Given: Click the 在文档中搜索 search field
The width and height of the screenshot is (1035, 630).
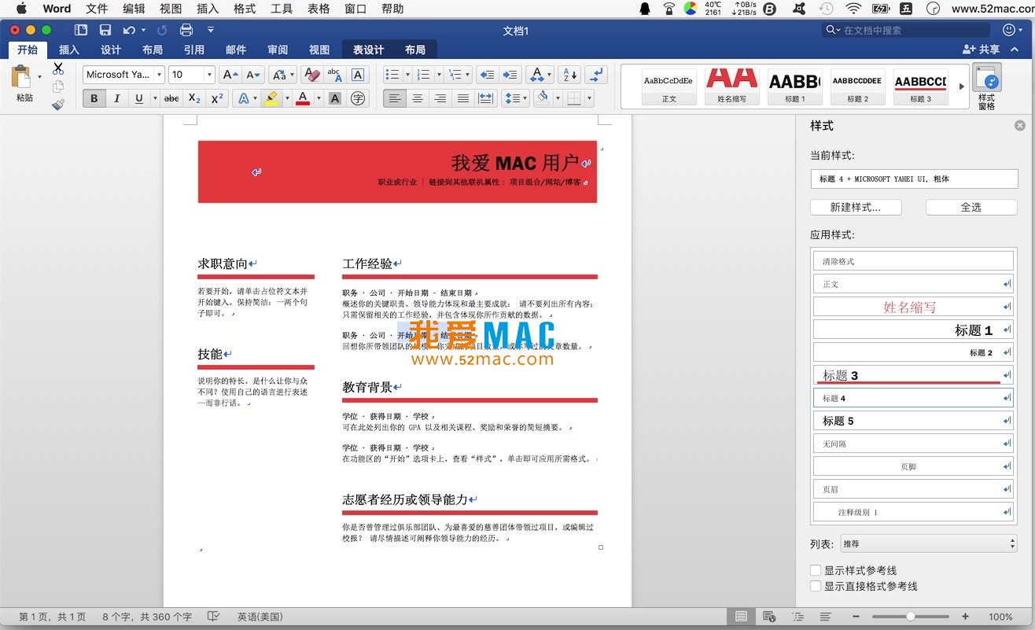Looking at the screenshot, I should click(x=906, y=30).
